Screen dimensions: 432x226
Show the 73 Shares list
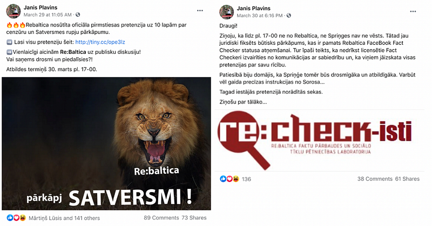coord(194,218)
